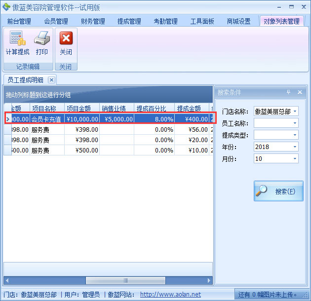
Task: Sort by the 项目金额 column header
Action: (82, 108)
